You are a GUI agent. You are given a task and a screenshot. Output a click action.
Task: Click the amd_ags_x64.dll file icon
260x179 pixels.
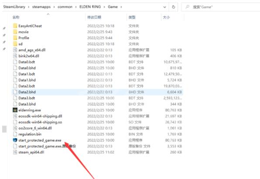pyautogui.click(x=15, y=50)
